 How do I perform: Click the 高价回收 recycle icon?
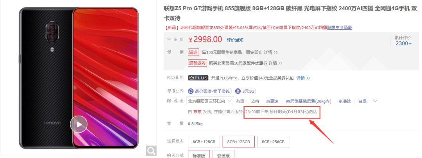pos(191,91)
